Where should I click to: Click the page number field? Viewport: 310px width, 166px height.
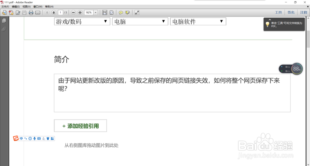(60, 12)
